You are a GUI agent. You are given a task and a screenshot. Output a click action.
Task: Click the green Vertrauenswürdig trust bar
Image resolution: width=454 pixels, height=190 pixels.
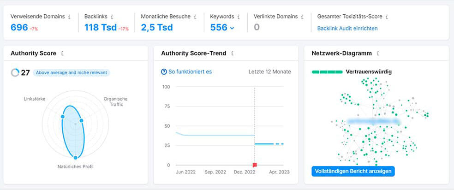click(x=327, y=72)
